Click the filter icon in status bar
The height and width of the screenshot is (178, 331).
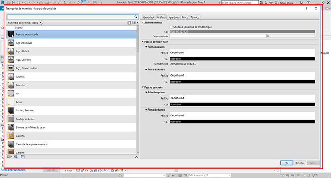tap(313, 175)
